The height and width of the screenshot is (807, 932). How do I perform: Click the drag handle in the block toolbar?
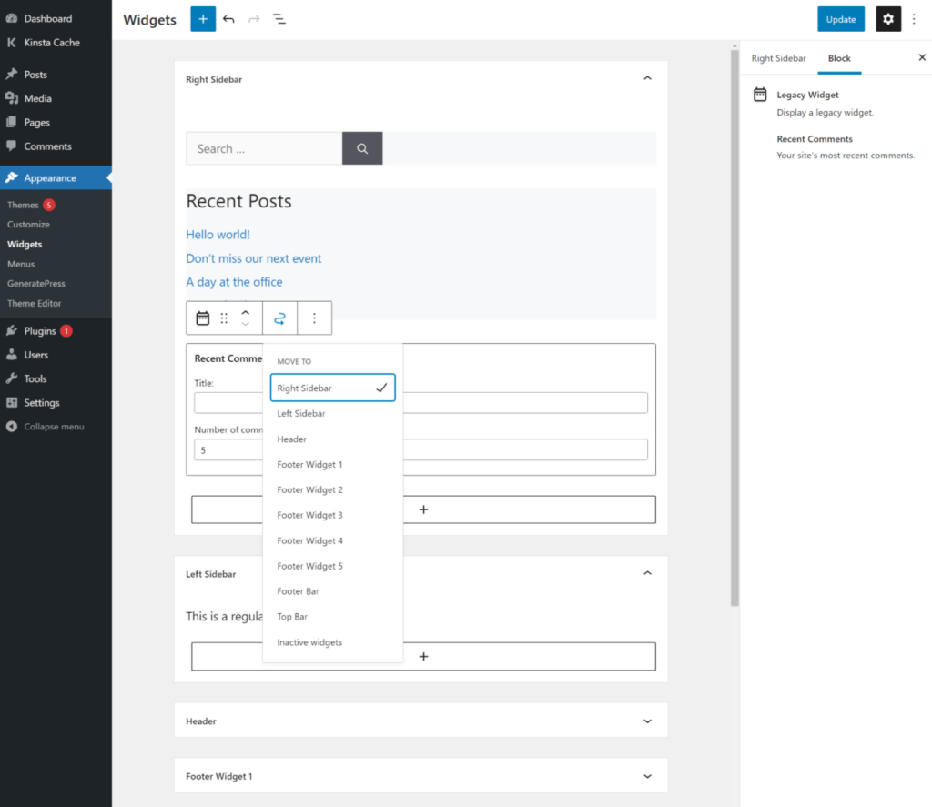[x=224, y=318]
